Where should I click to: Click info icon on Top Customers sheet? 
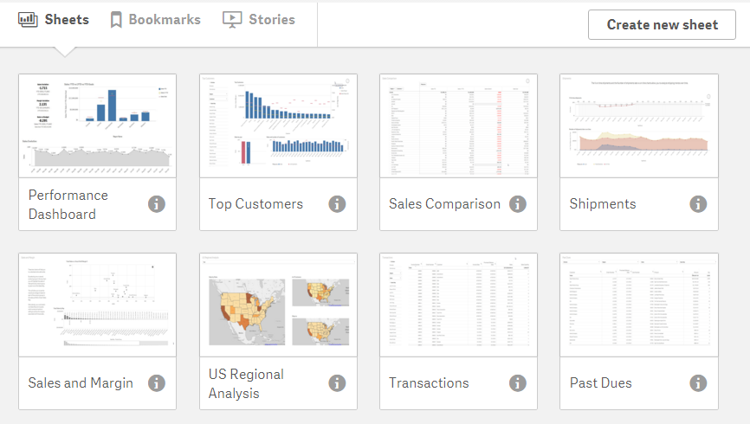337,204
